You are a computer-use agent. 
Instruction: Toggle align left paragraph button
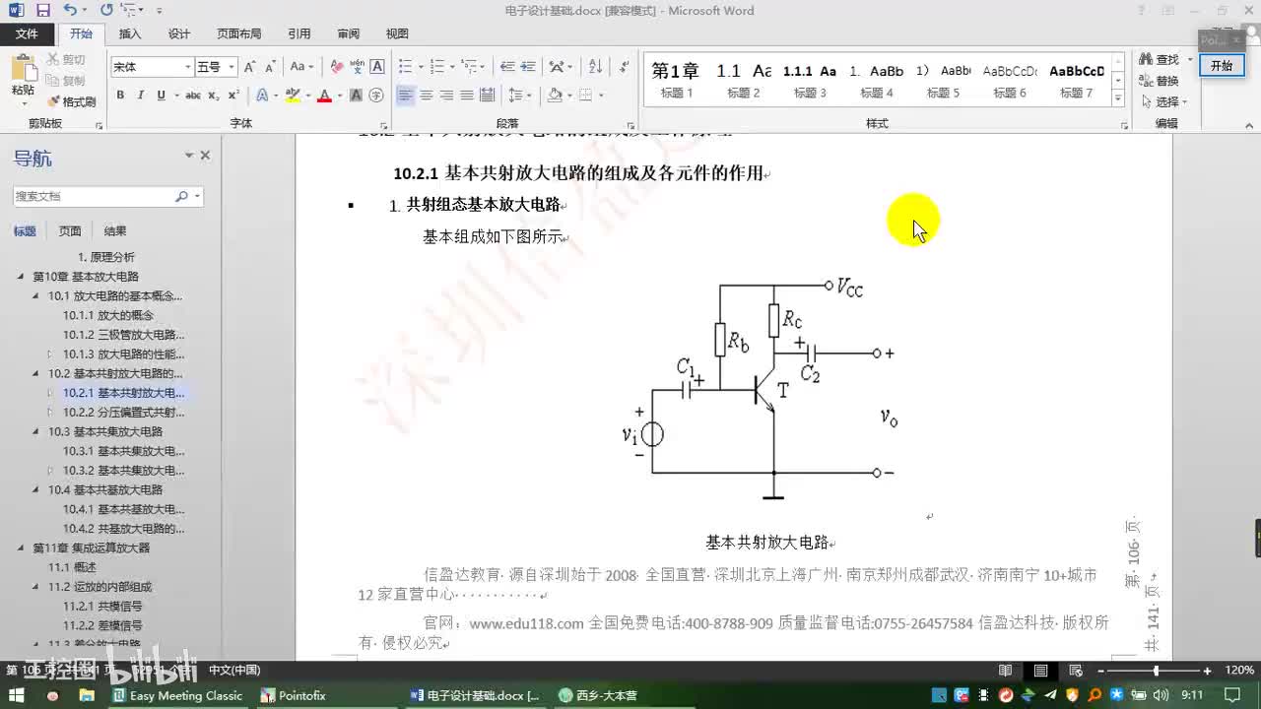point(406,96)
